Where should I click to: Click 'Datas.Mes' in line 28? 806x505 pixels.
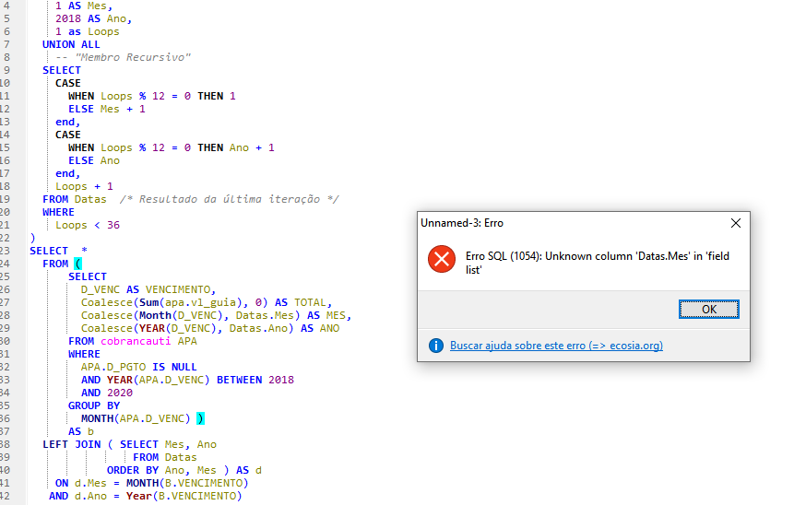click(x=265, y=315)
